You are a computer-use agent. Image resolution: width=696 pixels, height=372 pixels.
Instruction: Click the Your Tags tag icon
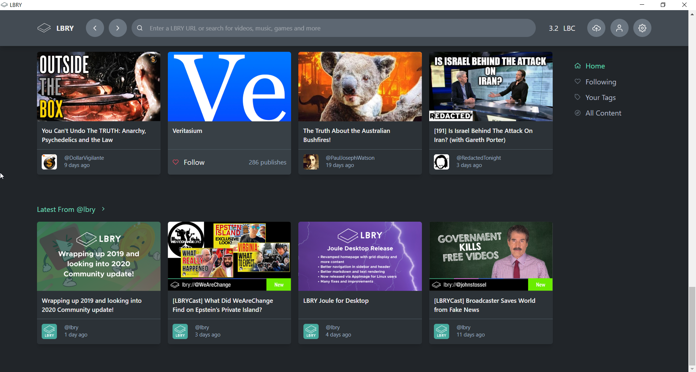point(578,97)
